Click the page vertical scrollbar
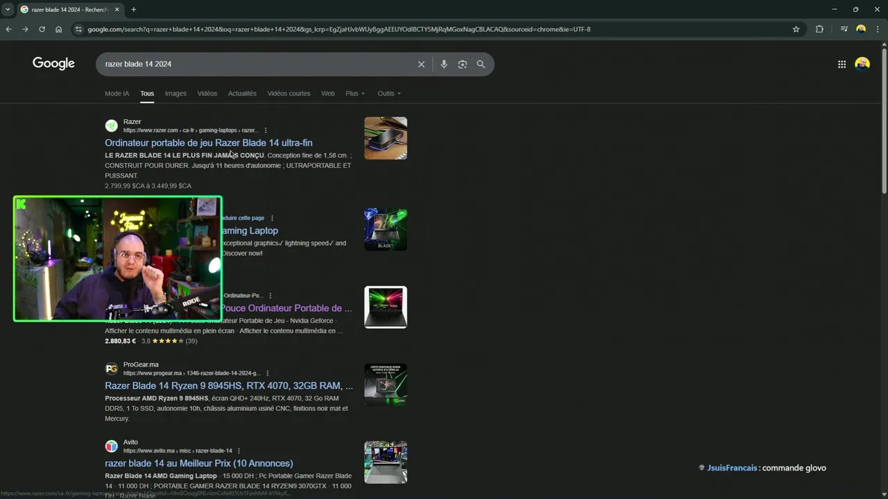Viewport: 888px width, 499px height. coord(884,121)
